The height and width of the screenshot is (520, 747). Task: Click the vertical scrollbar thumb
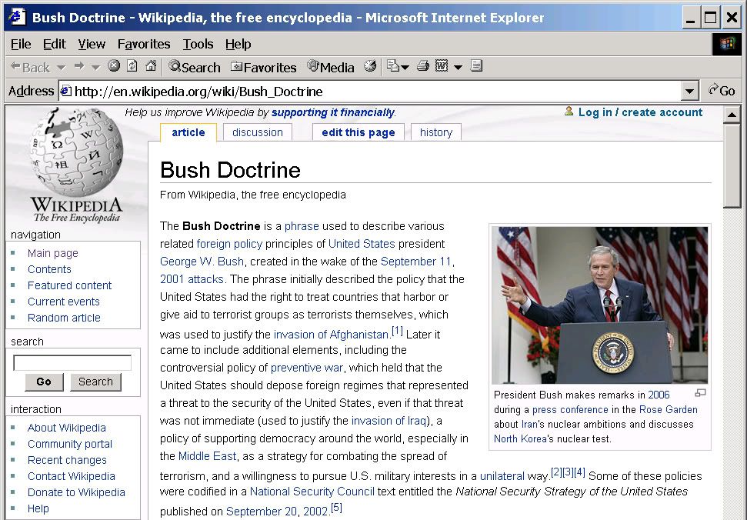(x=732, y=165)
